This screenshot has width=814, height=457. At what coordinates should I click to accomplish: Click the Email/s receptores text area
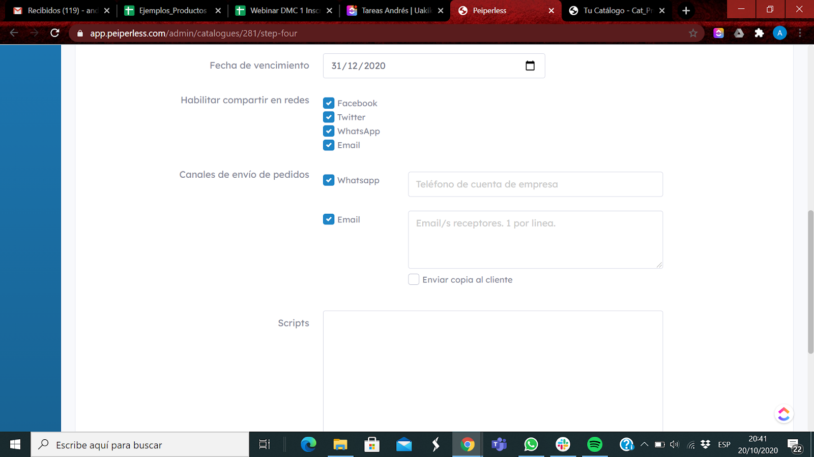click(x=535, y=240)
